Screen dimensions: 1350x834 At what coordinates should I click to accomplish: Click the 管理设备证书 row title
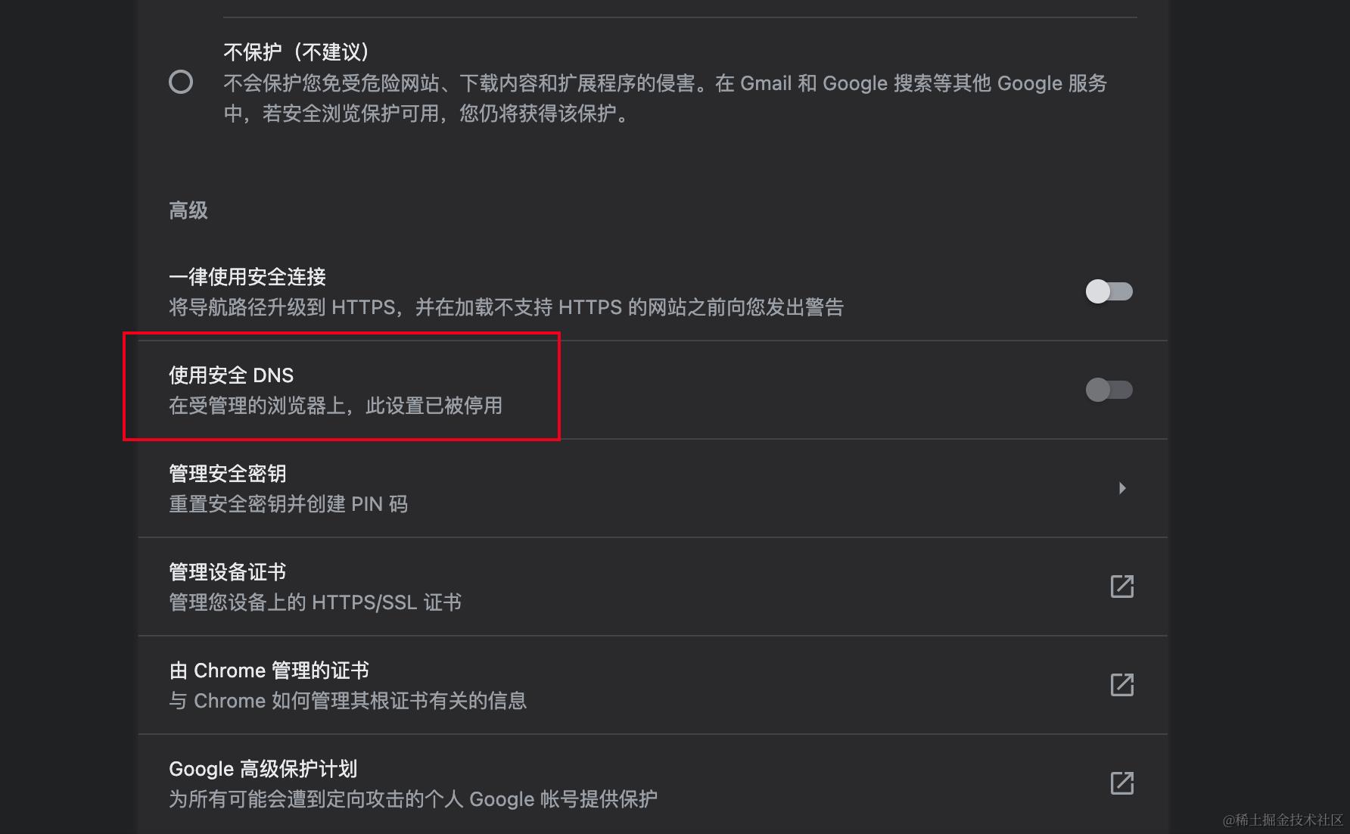(x=228, y=572)
